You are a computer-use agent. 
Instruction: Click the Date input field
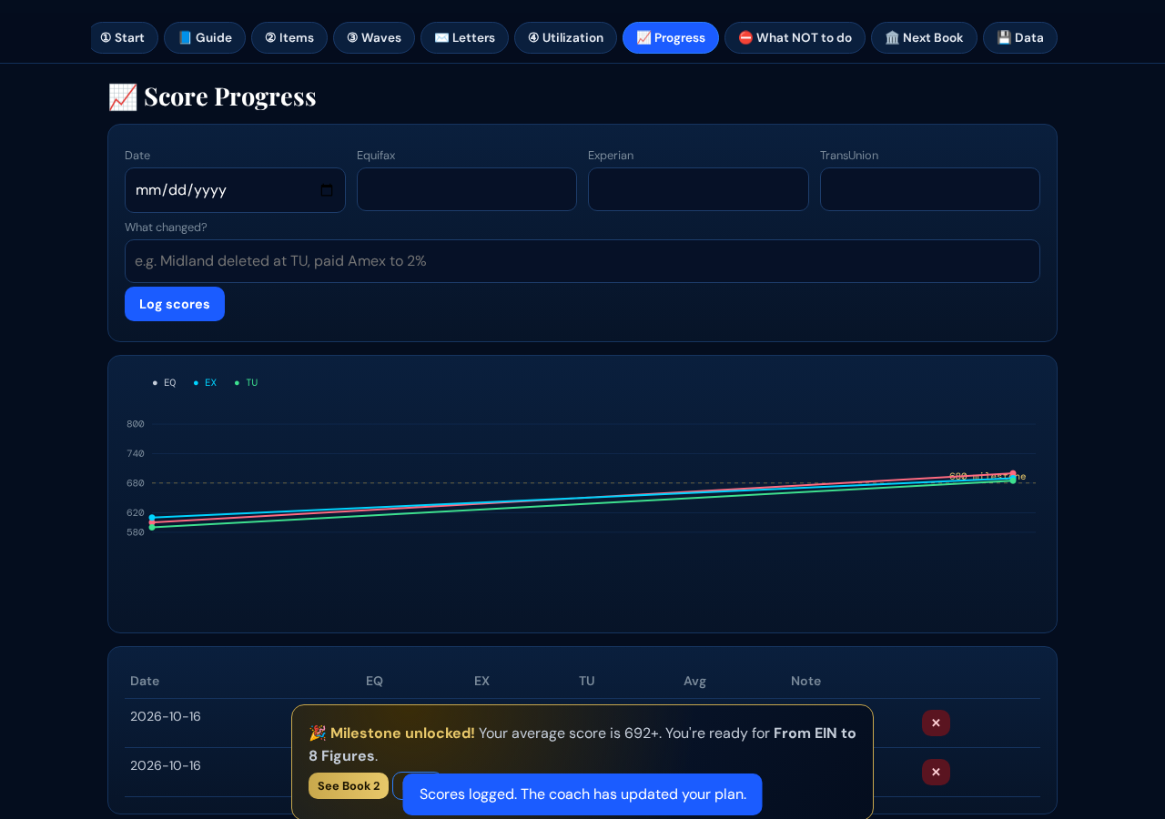tap(235, 190)
